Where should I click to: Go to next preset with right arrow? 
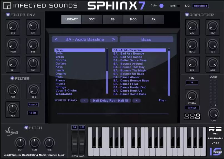(113, 39)
